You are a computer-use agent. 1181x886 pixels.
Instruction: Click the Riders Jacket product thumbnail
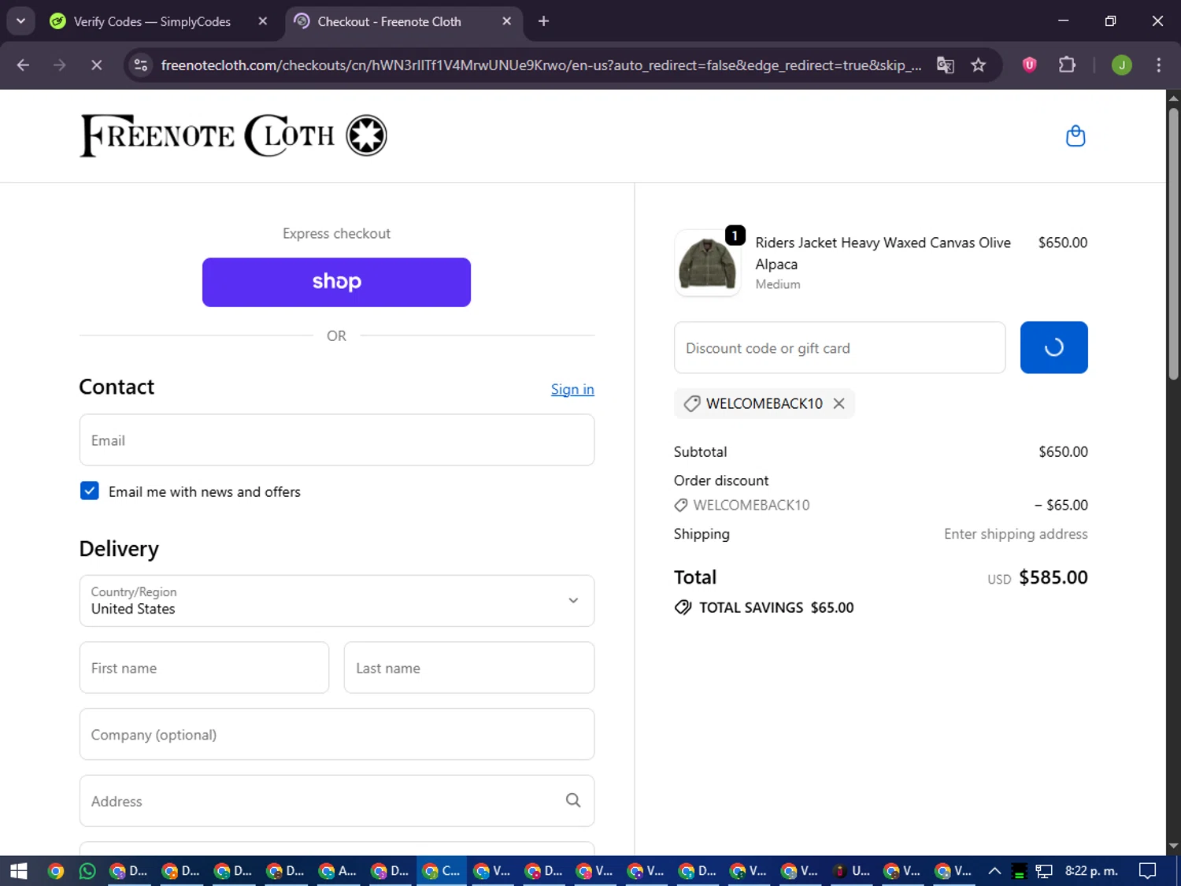click(707, 263)
